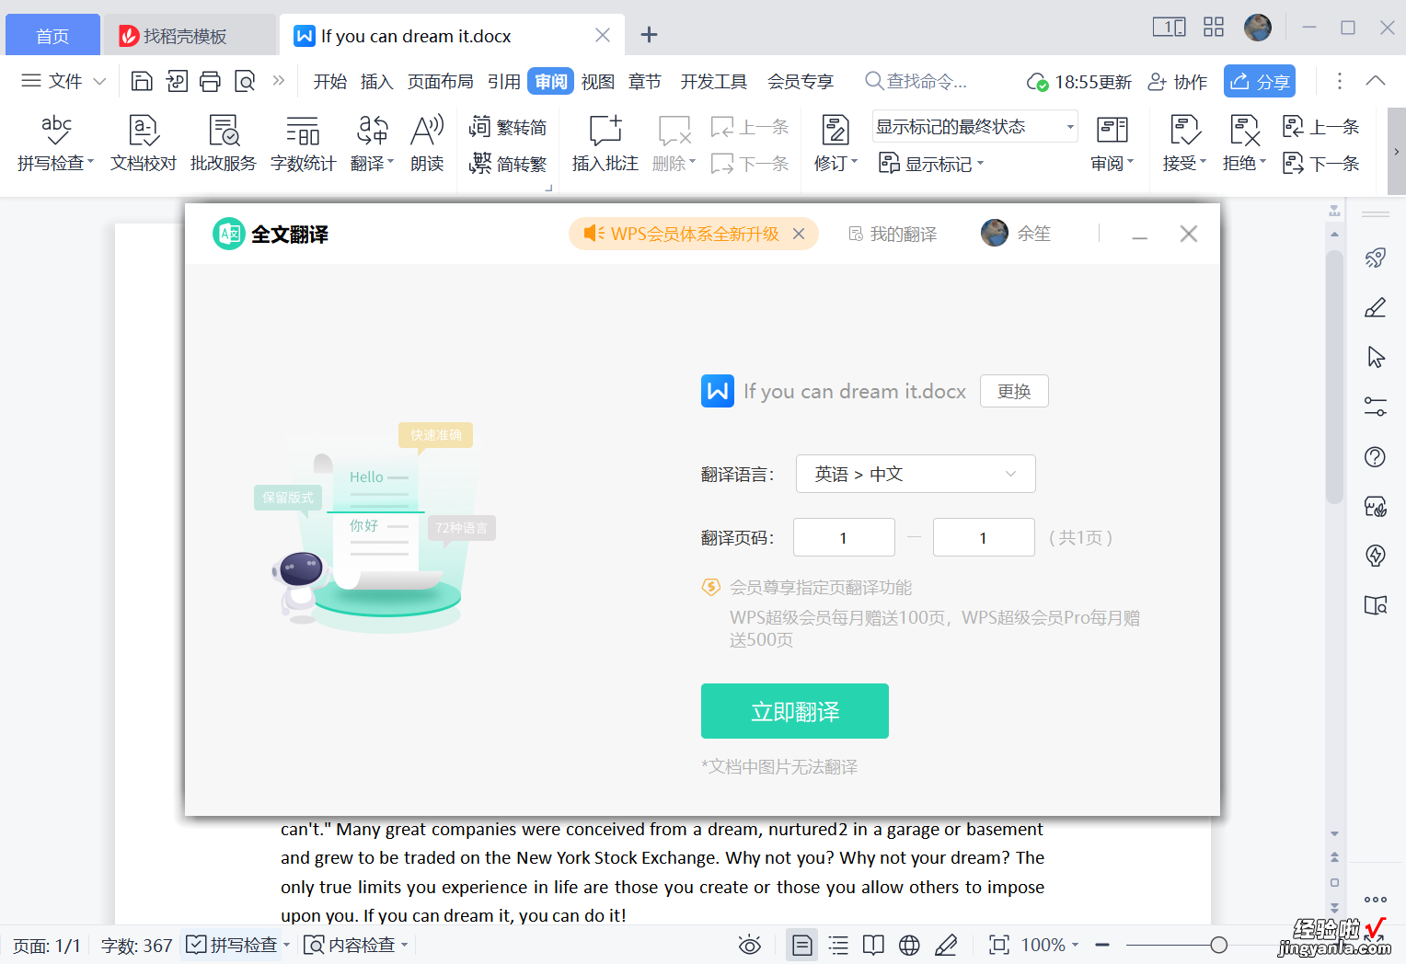Open the 插入 ribbon tab
The width and height of the screenshot is (1406, 964).
pos(377,81)
